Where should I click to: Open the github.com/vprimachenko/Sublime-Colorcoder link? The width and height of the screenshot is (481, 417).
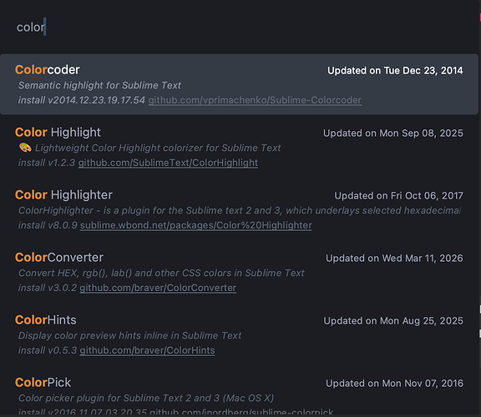pos(255,100)
